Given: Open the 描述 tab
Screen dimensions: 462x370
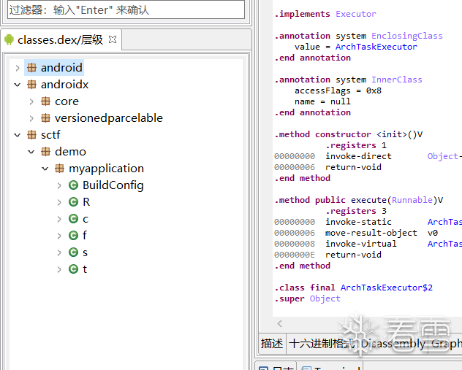Looking at the screenshot, I should coord(272,343).
